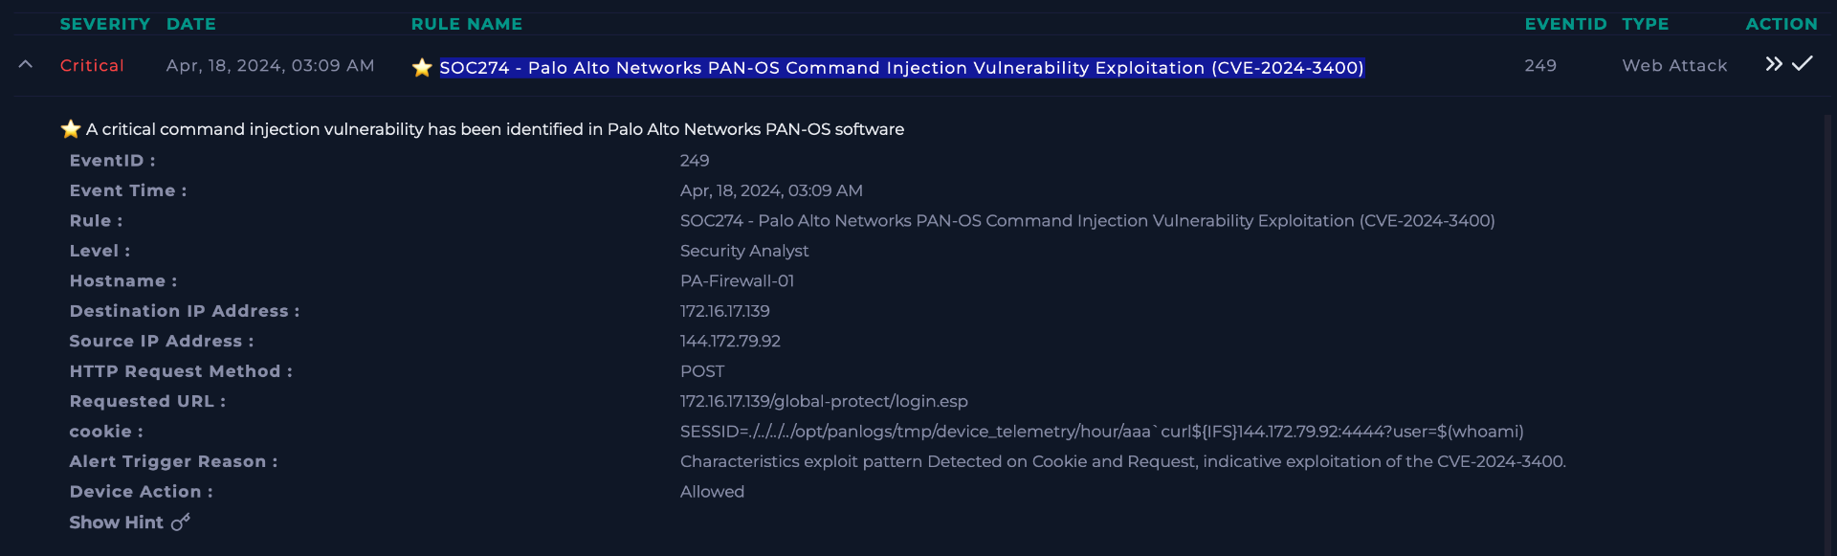The image size is (1837, 556).
Task: Click the Web Attack type value
Action: pyautogui.click(x=1674, y=65)
